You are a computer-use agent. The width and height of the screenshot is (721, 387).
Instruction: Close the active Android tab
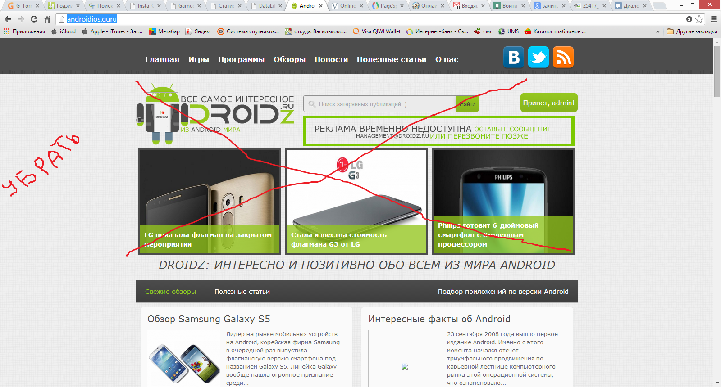(x=321, y=6)
